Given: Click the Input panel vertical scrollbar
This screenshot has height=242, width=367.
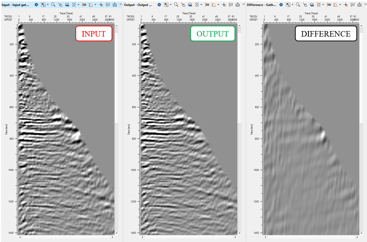Looking at the screenshot, I should pos(117,73).
